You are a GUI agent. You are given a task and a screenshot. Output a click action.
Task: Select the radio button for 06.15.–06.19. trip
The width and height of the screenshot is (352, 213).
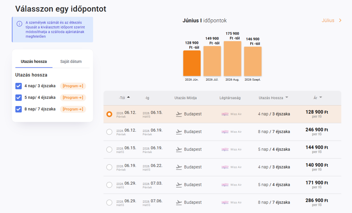pyautogui.click(x=109, y=149)
